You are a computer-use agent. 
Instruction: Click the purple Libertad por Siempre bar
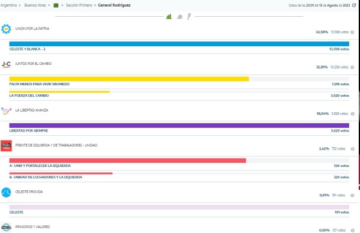(179, 126)
